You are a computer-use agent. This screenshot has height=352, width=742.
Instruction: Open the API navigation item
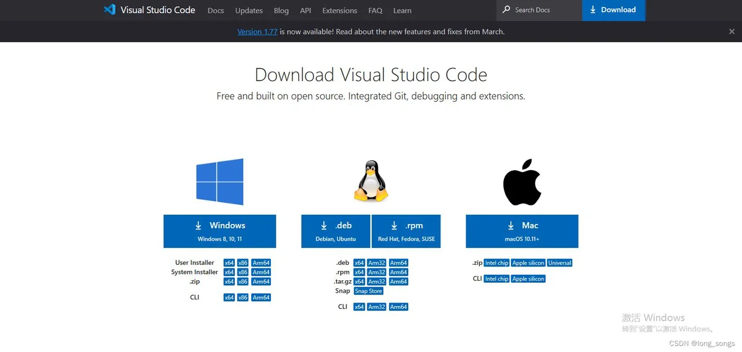pos(305,11)
